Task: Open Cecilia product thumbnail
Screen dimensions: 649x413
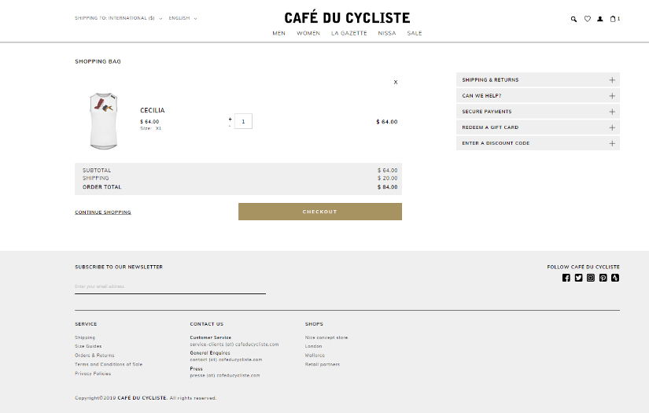Action: [104, 121]
